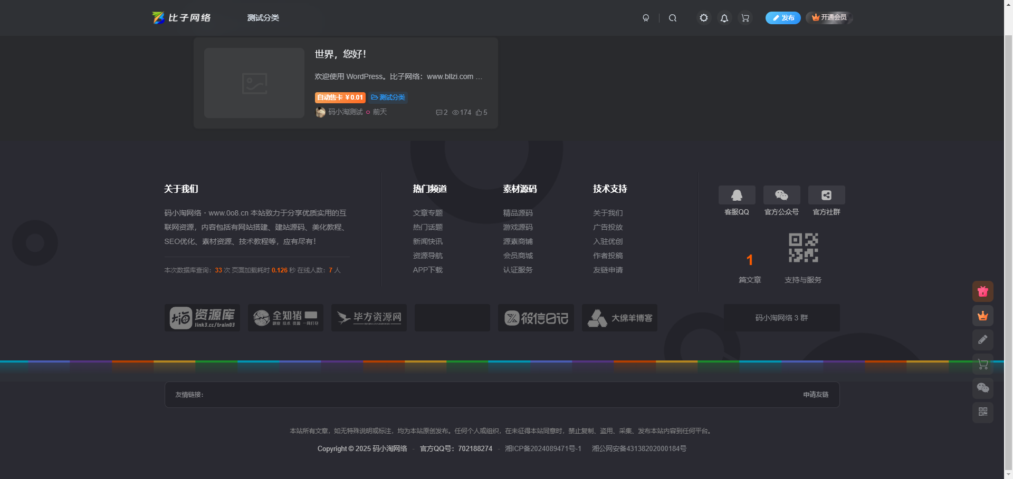Click the 申请友链 link

pos(815,394)
